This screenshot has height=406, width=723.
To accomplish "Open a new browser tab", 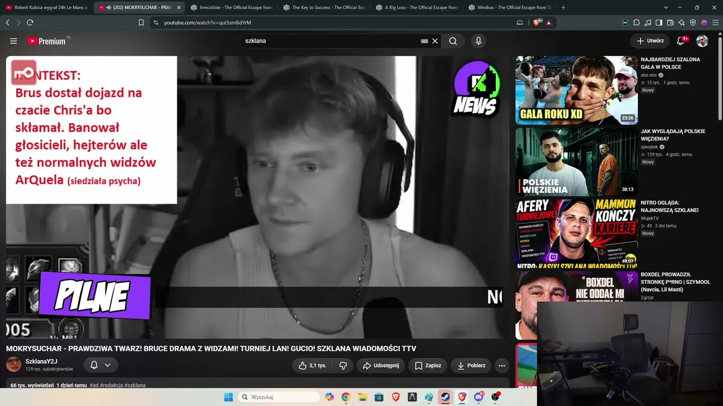I will pyautogui.click(x=563, y=7).
